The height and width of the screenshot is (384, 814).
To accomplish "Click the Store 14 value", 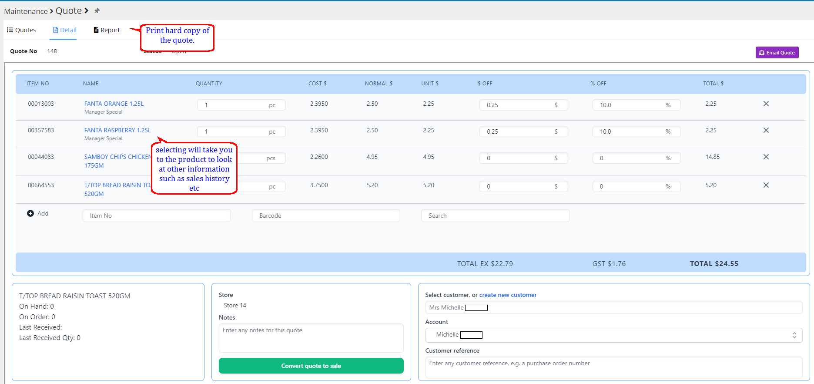I will (x=235, y=305).
